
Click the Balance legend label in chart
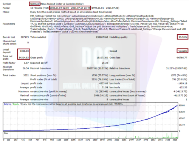[x=7, y=104]
